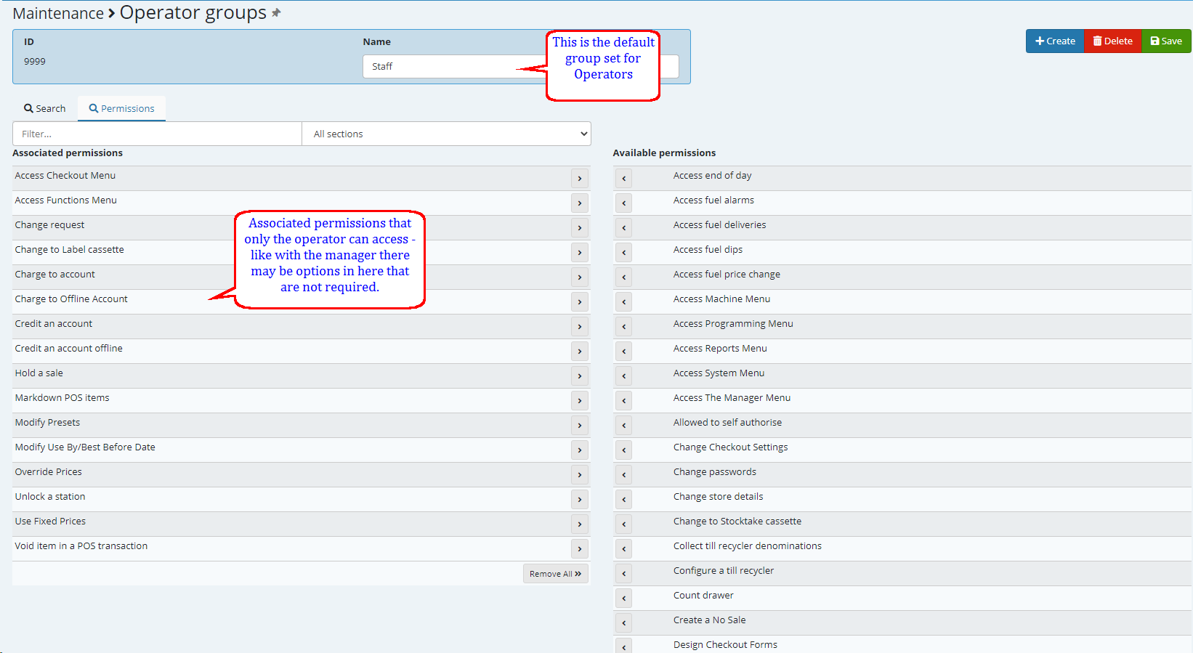This screenshot has width=1193, height=653.
Task: Pin the Operator groups page
Action: 276,13
